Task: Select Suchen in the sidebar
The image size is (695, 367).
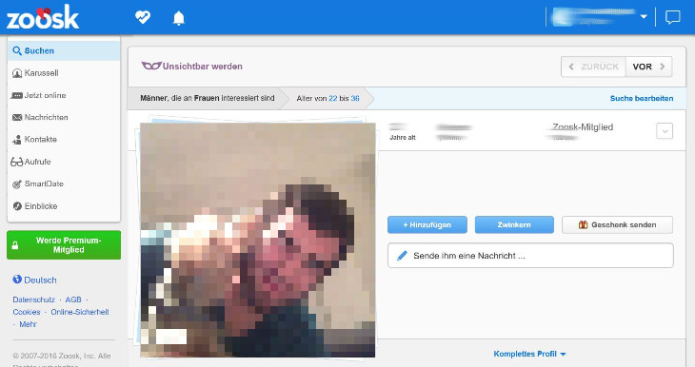Action: [64, 50]
